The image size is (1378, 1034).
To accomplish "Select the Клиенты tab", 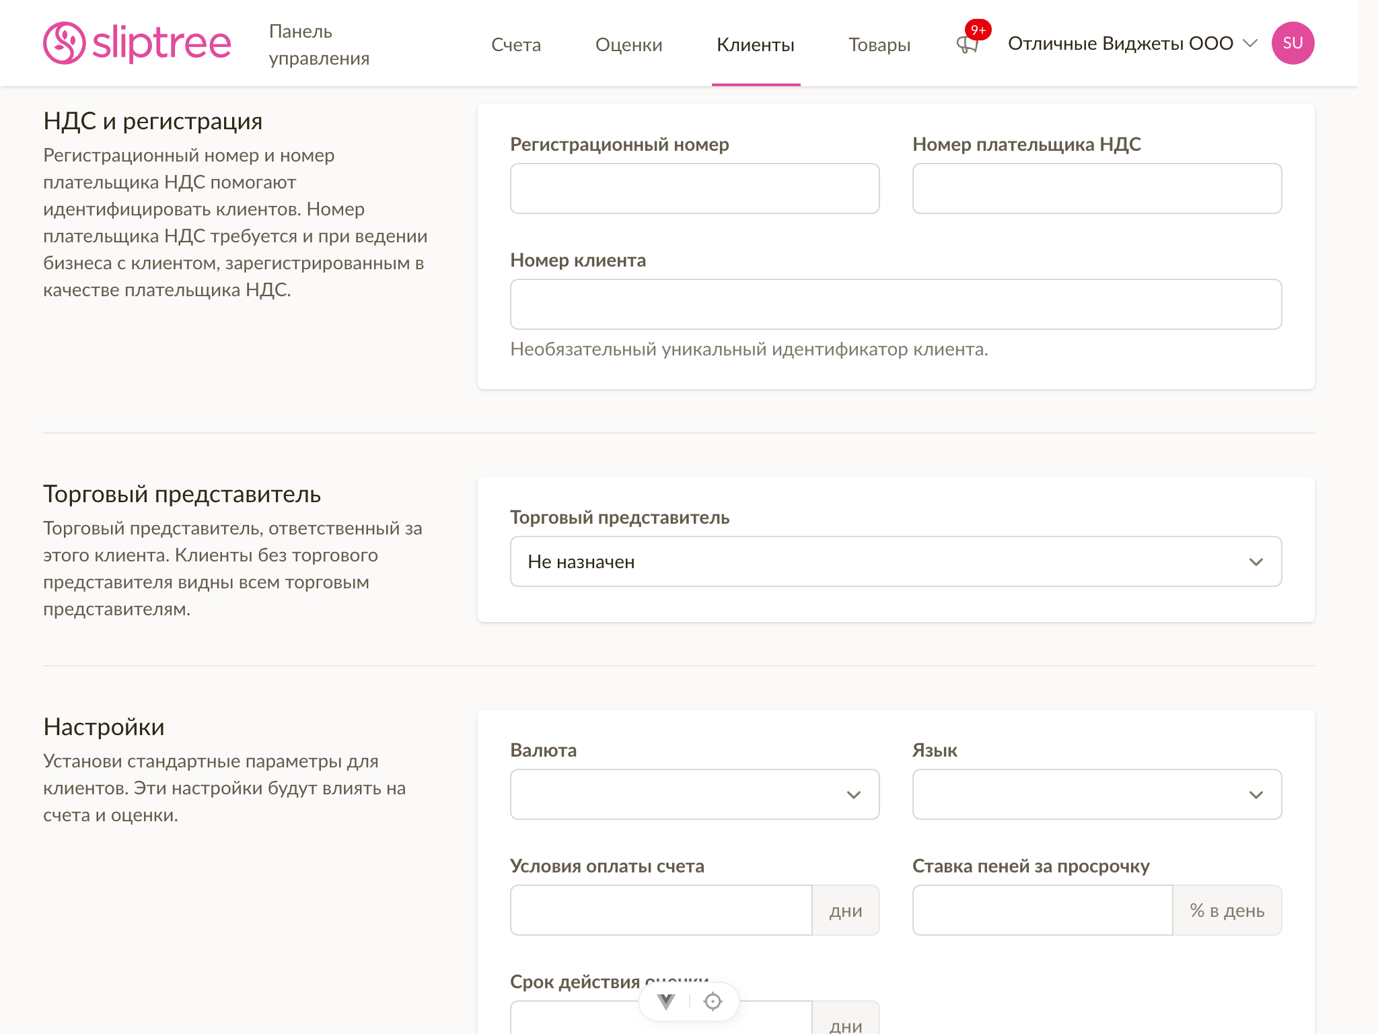I will pyautogui.click(x=756, y=44).
